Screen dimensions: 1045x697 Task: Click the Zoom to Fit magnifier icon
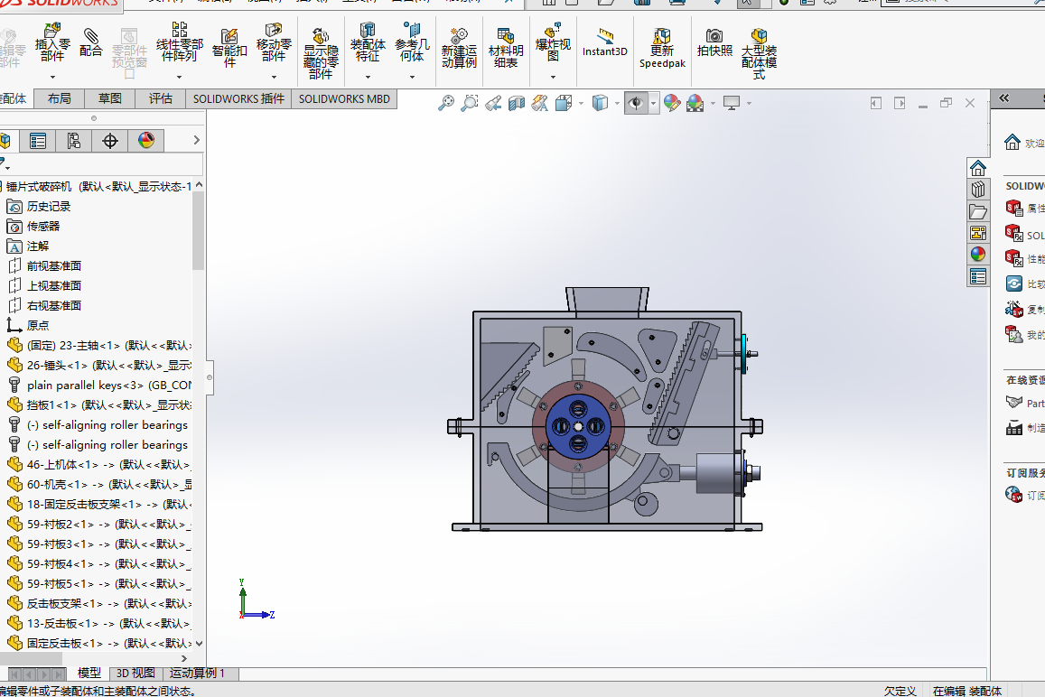tap(445, 104)
